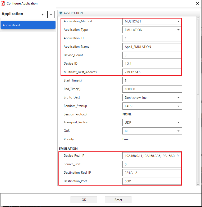Click the minus icon to remove application
Image resolution: width=202 pixels, height=207 pixels.
(51, 15)
